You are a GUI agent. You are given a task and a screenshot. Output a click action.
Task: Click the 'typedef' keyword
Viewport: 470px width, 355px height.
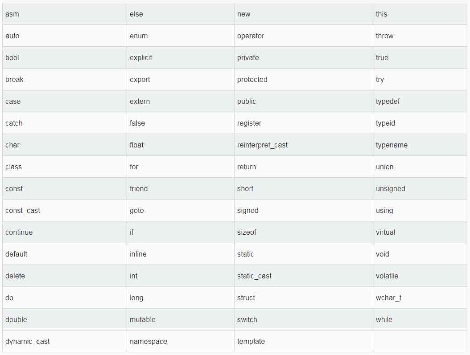coord(388,102)
